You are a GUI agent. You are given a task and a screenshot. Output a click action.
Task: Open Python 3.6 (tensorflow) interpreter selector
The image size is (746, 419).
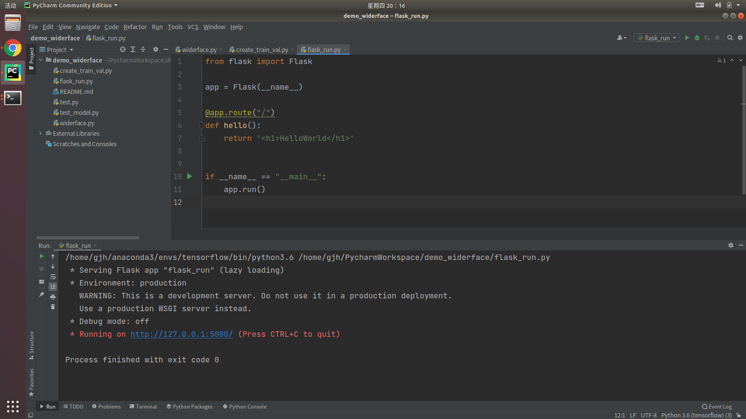click(696, 415)
